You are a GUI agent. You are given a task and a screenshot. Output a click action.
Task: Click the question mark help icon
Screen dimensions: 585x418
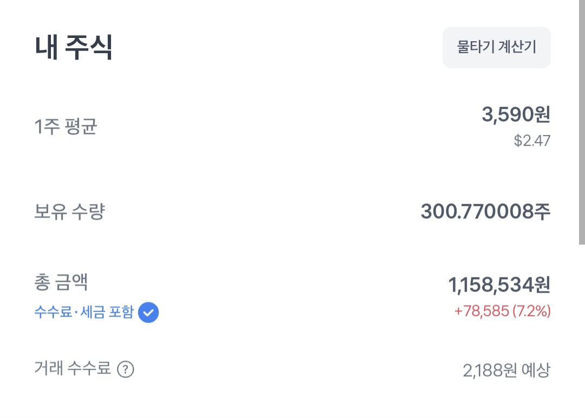coord(126,370)
